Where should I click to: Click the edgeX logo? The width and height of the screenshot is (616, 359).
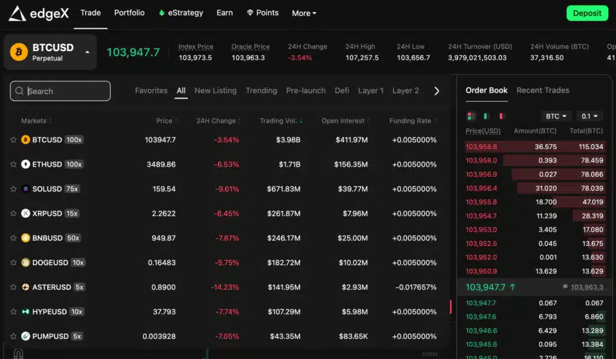(x=38, y=13)
